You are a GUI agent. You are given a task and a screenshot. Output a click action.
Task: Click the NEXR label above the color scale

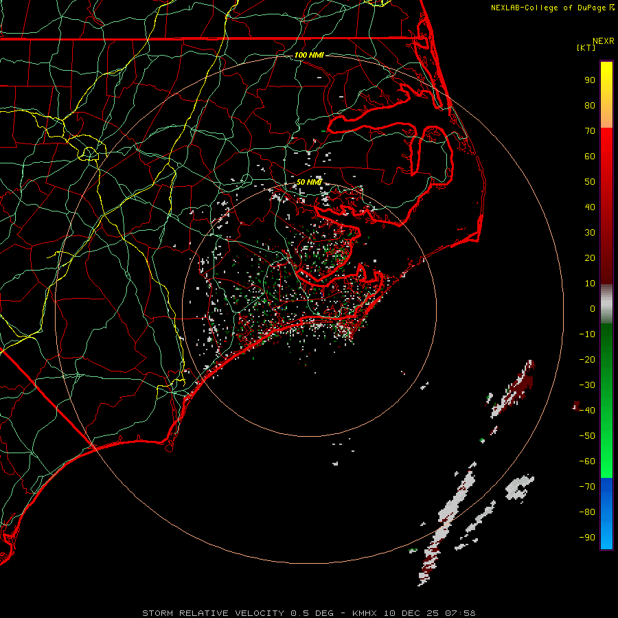[603, 41]
